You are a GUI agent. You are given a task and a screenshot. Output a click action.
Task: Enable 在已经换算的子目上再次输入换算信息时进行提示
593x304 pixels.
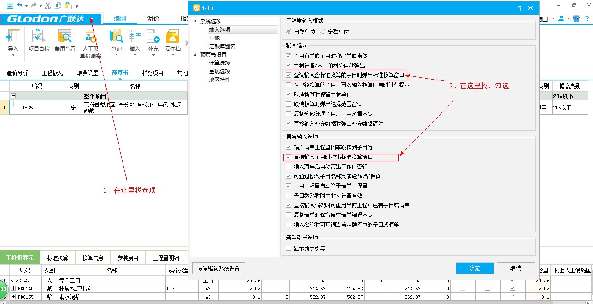click(289, 85)
